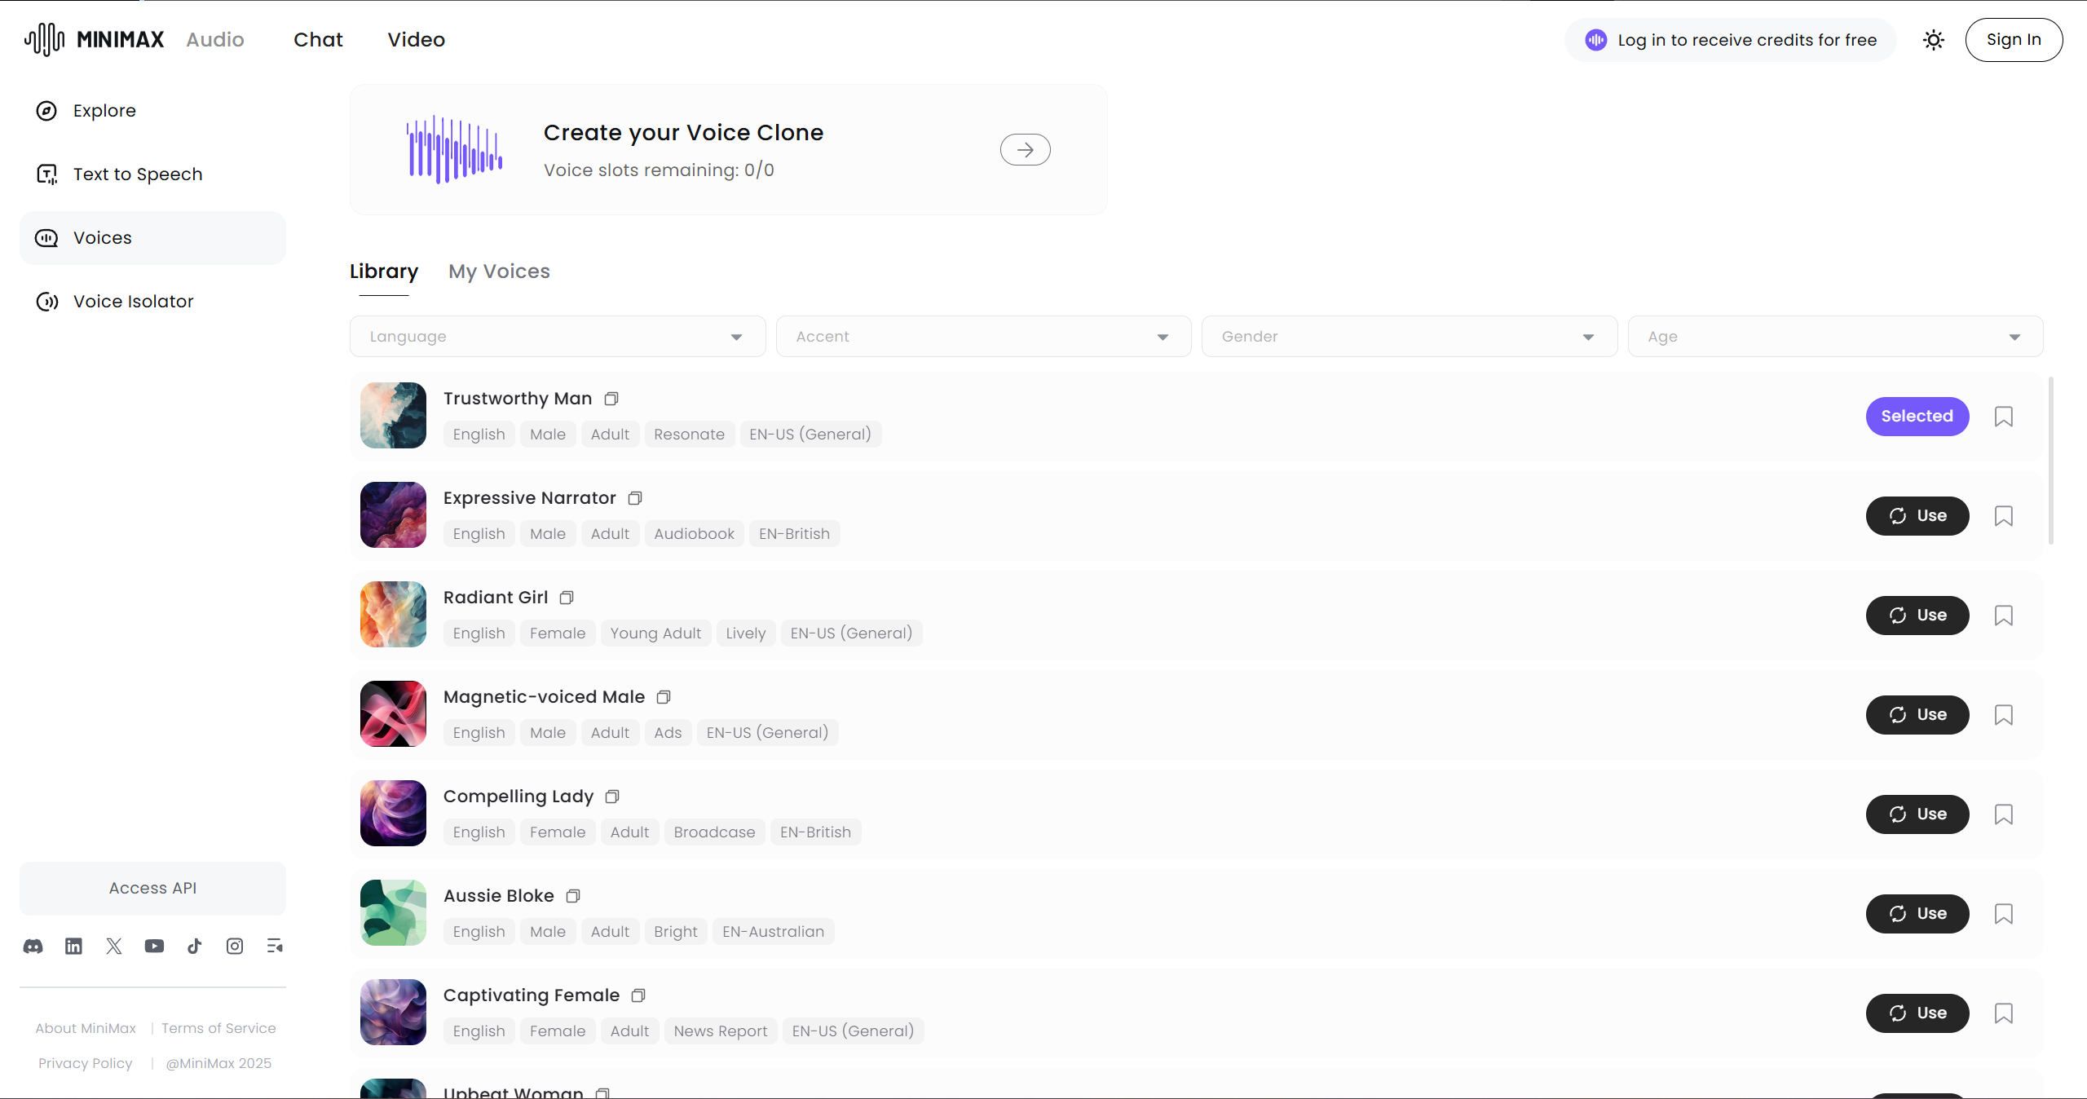Click the Magnetic-voiced Male thumbnail

(393, 714)
